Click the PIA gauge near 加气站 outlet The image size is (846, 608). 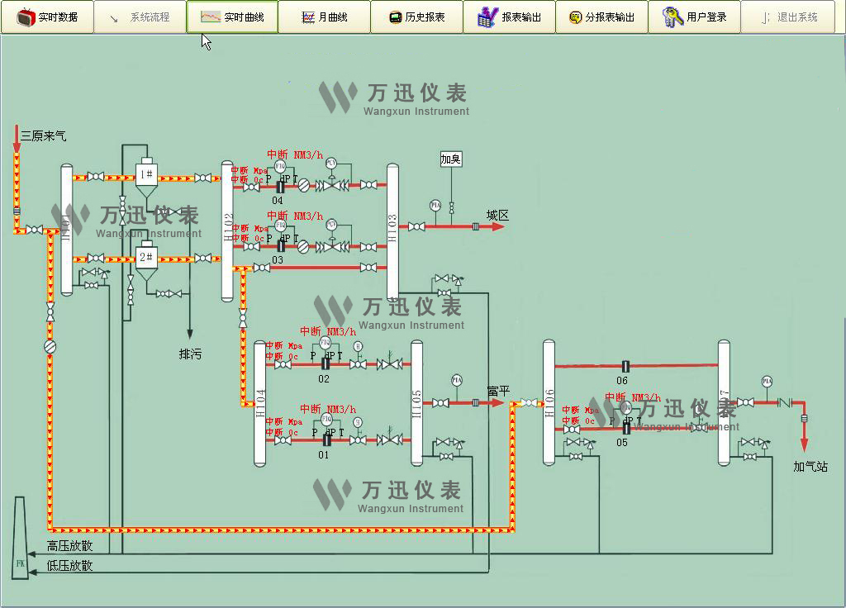click(767, 382)
